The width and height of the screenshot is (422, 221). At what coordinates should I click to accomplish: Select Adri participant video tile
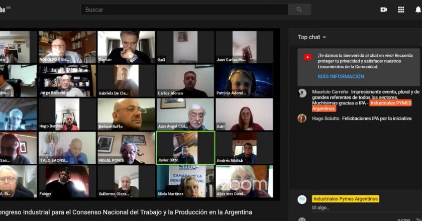pyautogui.click(x=244, y=115)
